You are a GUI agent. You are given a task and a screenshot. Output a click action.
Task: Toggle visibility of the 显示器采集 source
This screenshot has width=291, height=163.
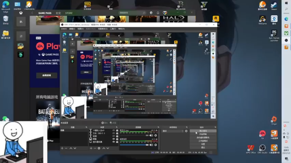(x=113, y=142)
